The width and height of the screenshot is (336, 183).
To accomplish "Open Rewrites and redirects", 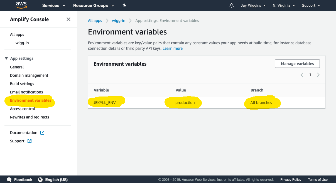I will (30, 117).
